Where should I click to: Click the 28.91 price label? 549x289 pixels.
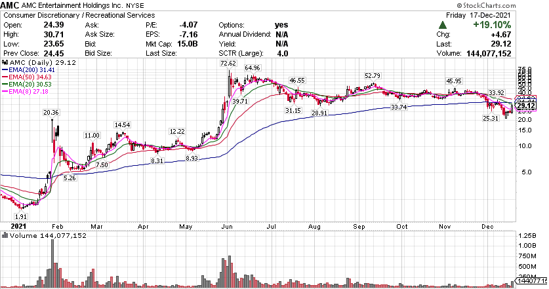tap(320, 113)
